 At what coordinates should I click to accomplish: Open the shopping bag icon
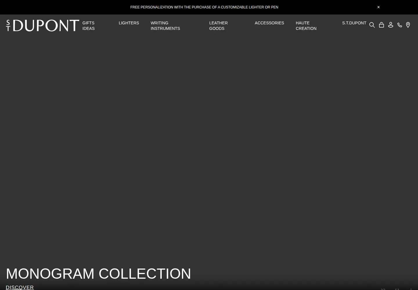point(381,25)
